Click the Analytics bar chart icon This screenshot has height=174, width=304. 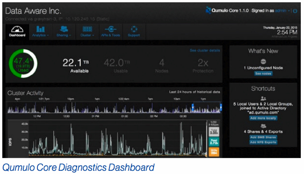point(41,29)
